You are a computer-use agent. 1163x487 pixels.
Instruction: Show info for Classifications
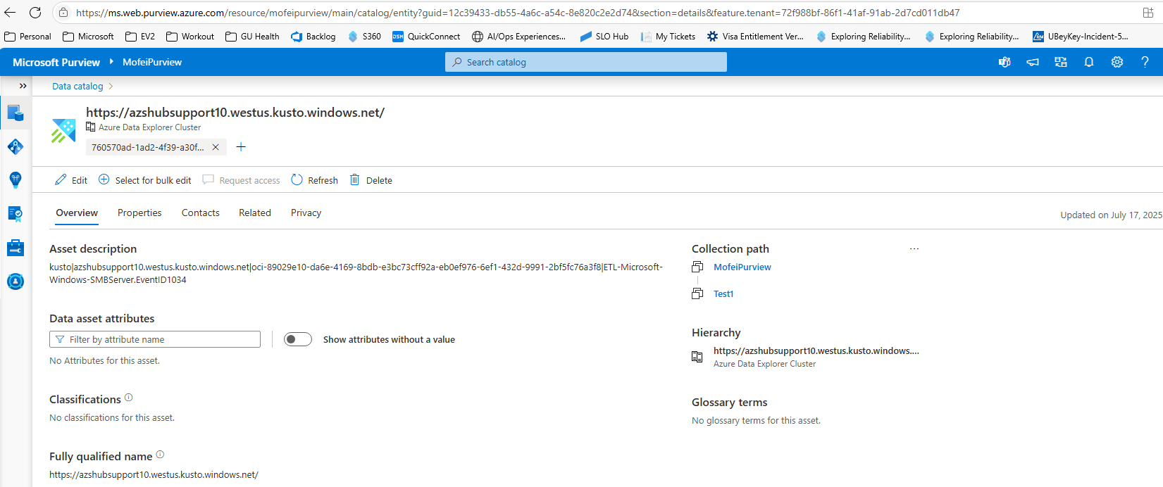(x=129, y=398)
